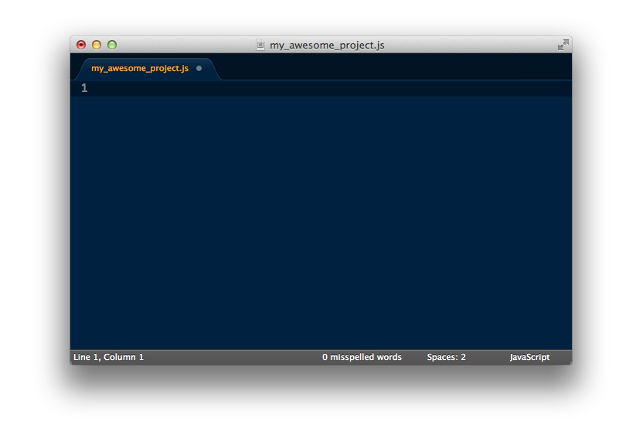Screen dimensions: 636x421
Task: Click the green zoom window button
Action: point(112,45)
